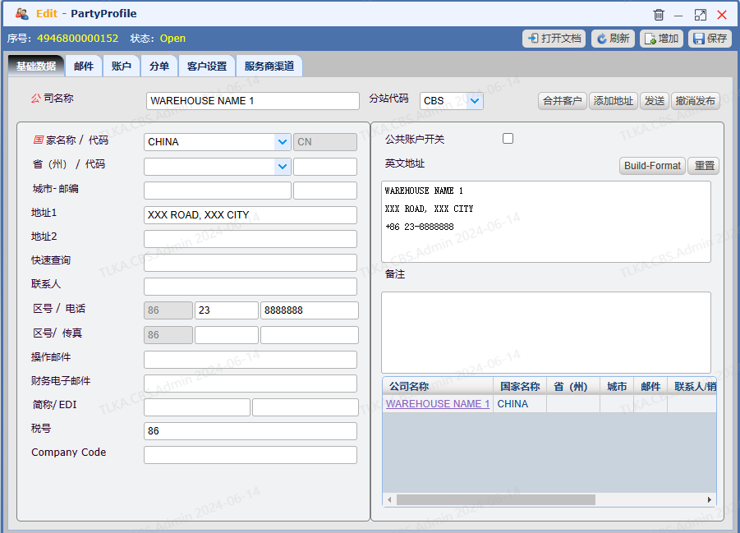The height and width of the screenshot is (533, 740).
Task: Click the 邮件 column header in table
Action: pyautogui.click(x=650, y=387)
